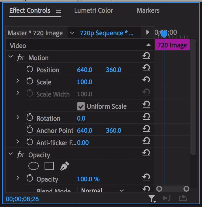Image resolution: width=202 pixels, height=207 pixels.
Task: Collapse the Motion effect group
Action: tap(11, 57)
